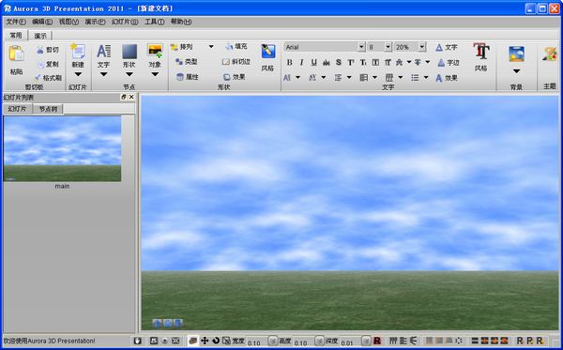Click the height (高度) value field
This screenshot has width=563, height=350.
[303, 342]
